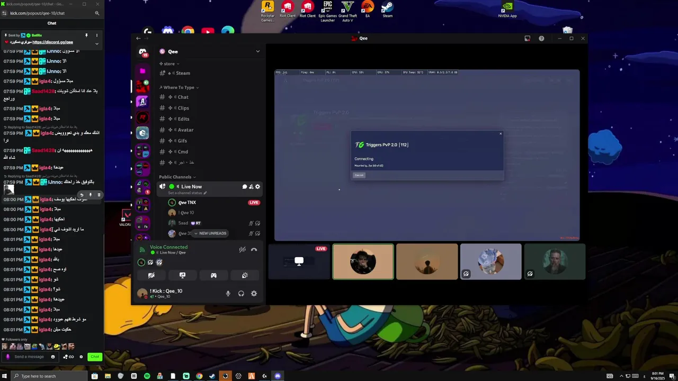Disconnect from the voice channel

(254, 250)
